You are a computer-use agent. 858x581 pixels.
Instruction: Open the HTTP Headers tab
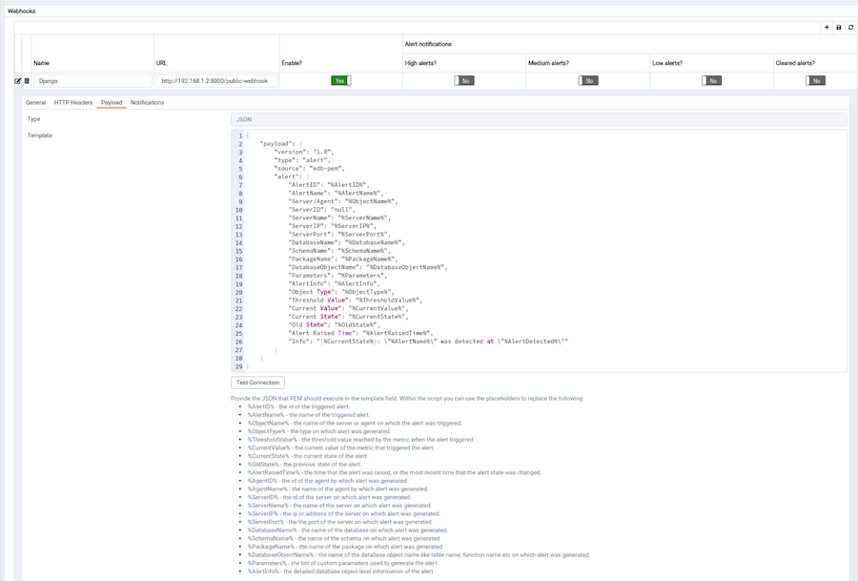pos(73,102)
